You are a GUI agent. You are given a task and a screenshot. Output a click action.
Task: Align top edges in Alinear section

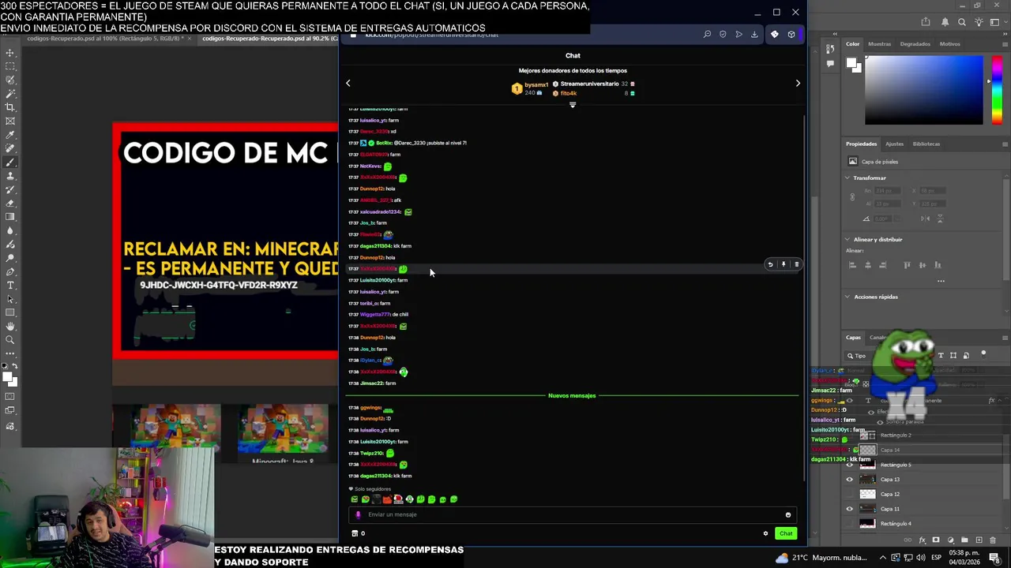pyautogui.click(x=907, y=265)
